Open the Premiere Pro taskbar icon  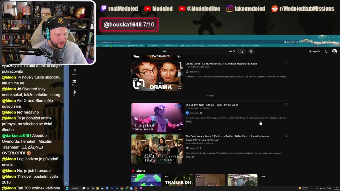pos(112,188)
